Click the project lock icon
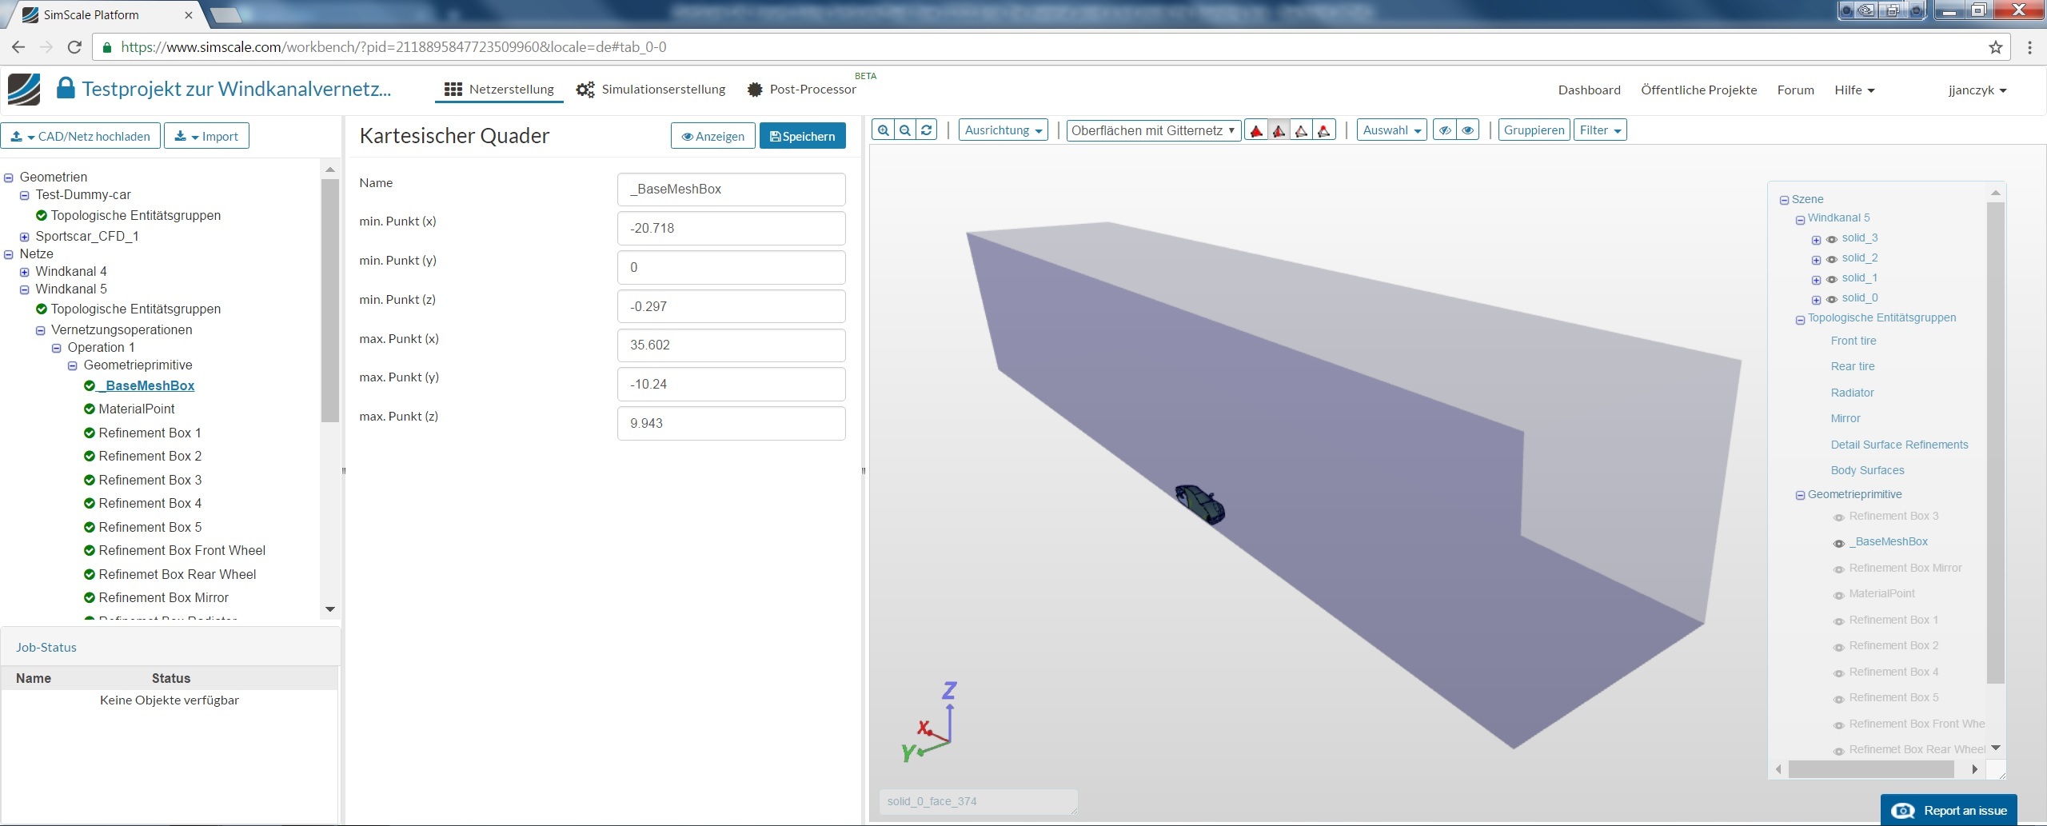Viewport: 2047px width, 826px height. (66, 88)
